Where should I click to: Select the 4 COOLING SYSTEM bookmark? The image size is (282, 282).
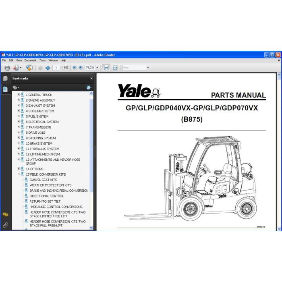coord(40,111)
